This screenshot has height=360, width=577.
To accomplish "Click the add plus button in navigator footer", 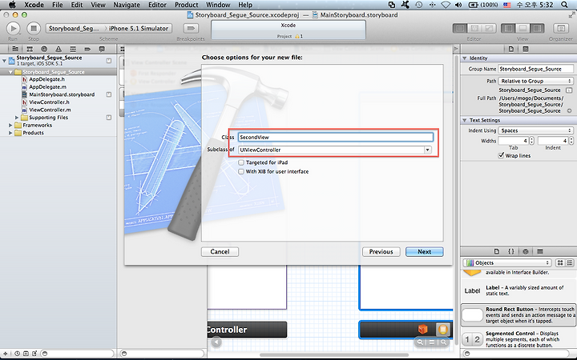I will coord(5,354).
